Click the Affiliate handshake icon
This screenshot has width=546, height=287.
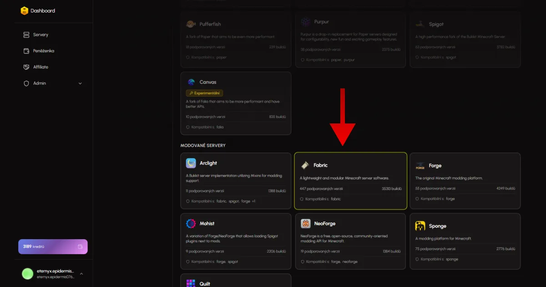pos(26,67)
